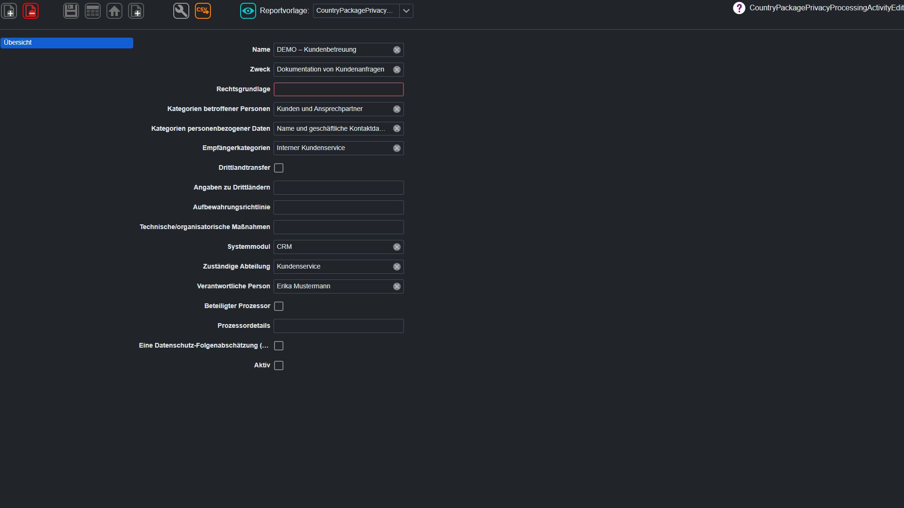The width and height of the screenshot is (904, 508).
Task: Clear the Zuständige Abteilung value
Action: (397, 267)
